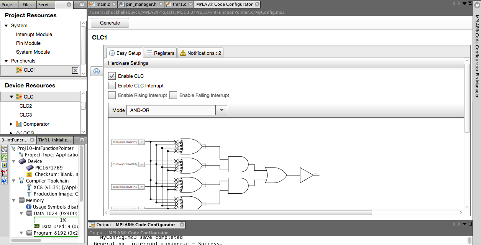Viewport: 481px width, 245px height.
Task: Click the PDF export icon in navigator toolbar
Action: coord(4,173)
